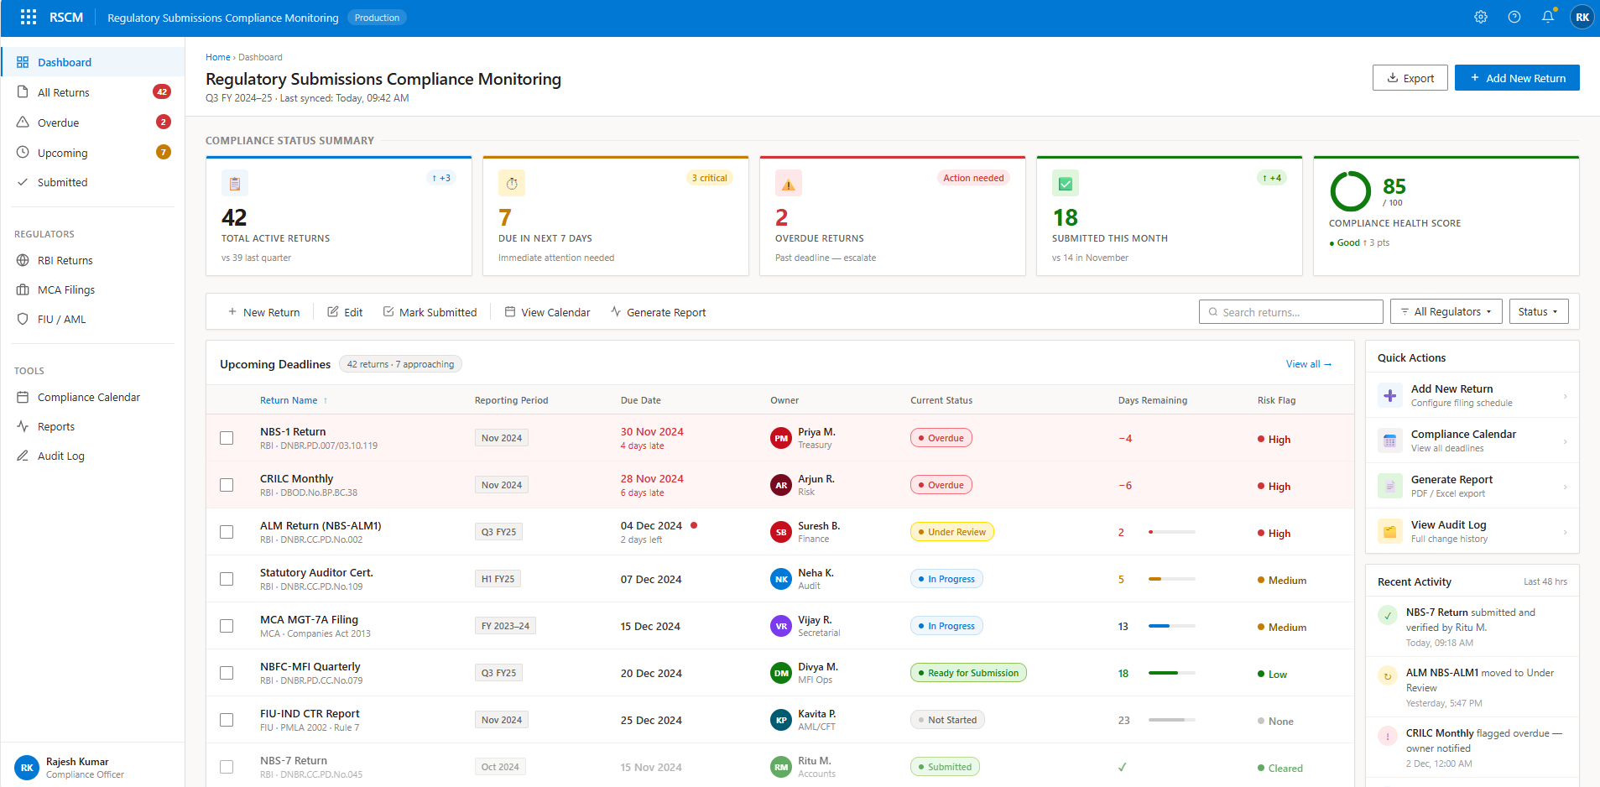Click the Add New Return button
Viewport: 1600px width, 787px height.
point(1516,77)
